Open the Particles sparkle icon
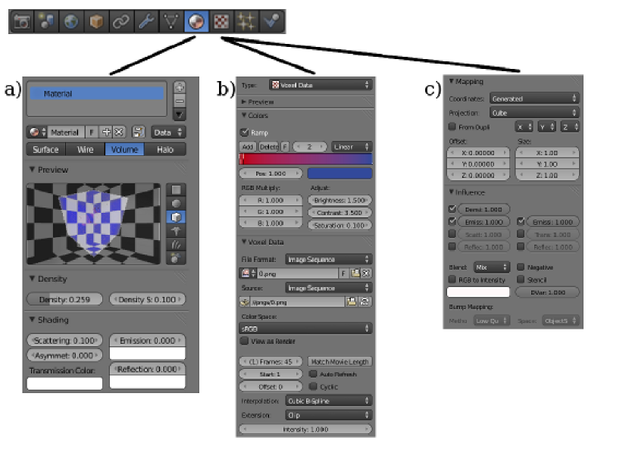The height and width of the screenshot is (459, 629). pos(245,22)
